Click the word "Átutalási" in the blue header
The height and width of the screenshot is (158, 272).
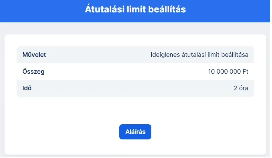pos(102,9)
